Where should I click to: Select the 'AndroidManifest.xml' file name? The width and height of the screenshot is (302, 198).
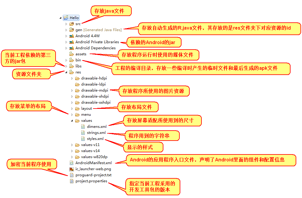click(94, 163)
